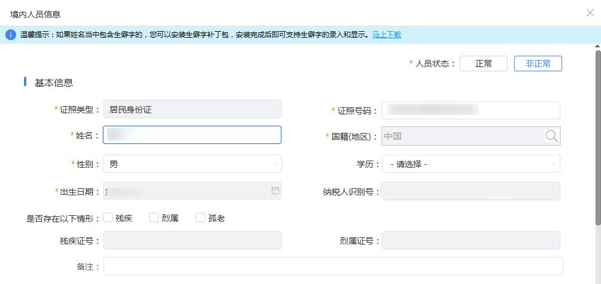Viewport: 601px width, 284px height.
Task: Focus the 备注 text box
Action: pyautogui.click(x=333, y=266)
